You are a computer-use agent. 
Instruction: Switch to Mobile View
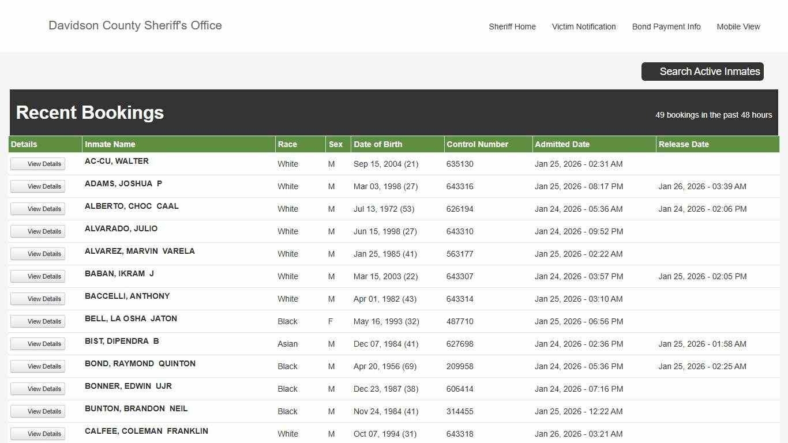(x=738, y=27)
